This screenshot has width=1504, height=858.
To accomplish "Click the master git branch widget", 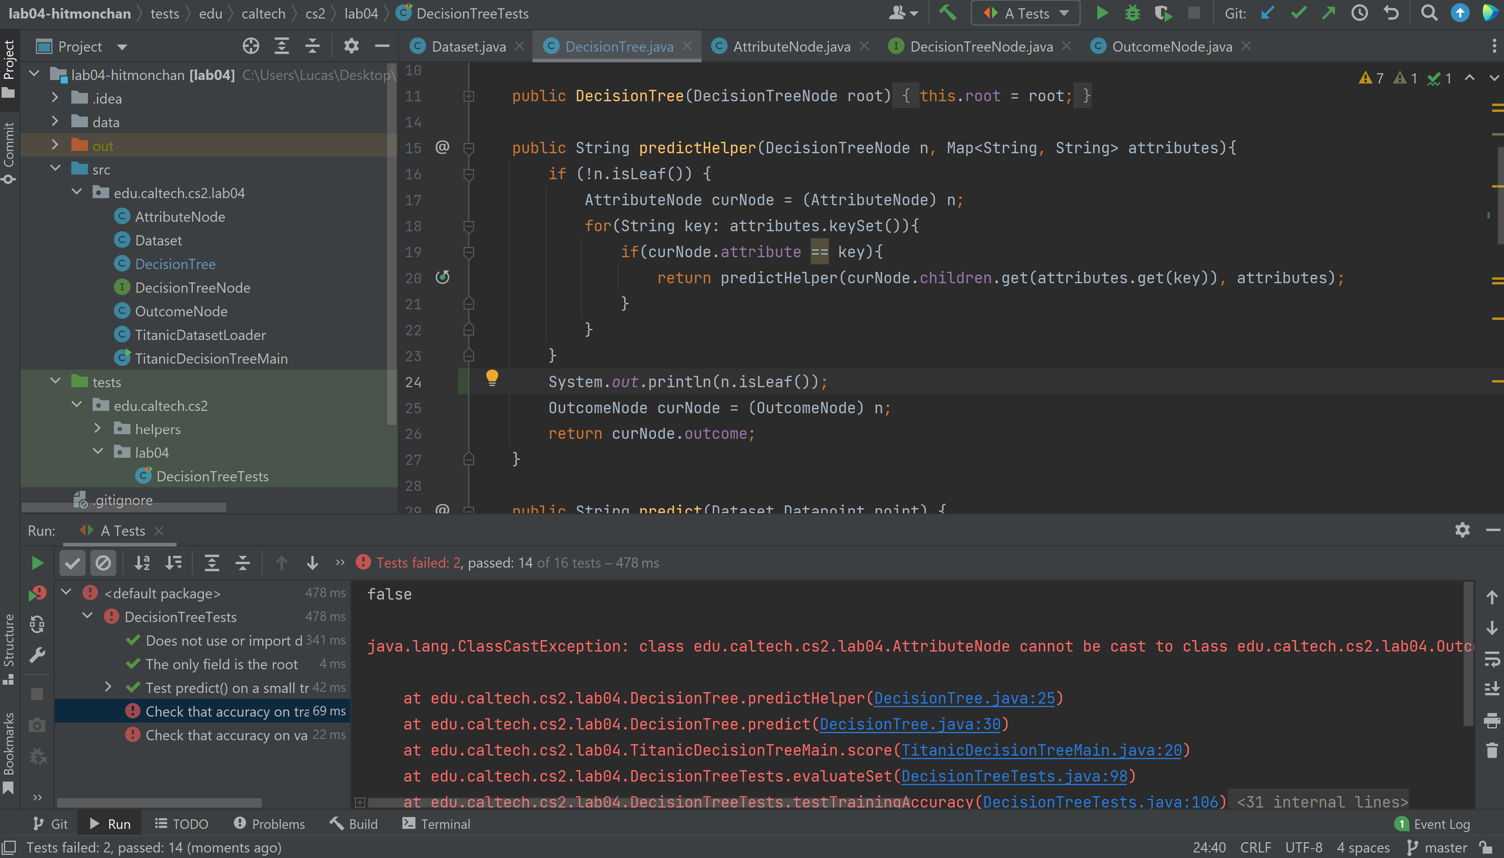I will pyautogui.click(x=1437, y=847).
